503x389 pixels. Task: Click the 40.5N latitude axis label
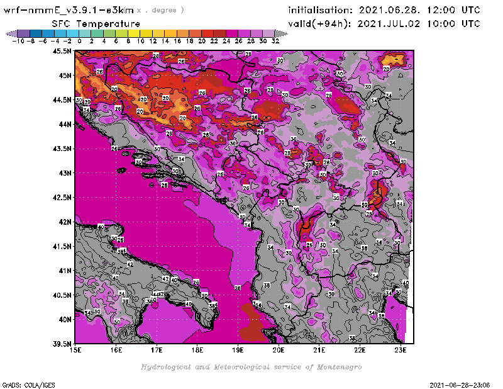pos(62,295)
